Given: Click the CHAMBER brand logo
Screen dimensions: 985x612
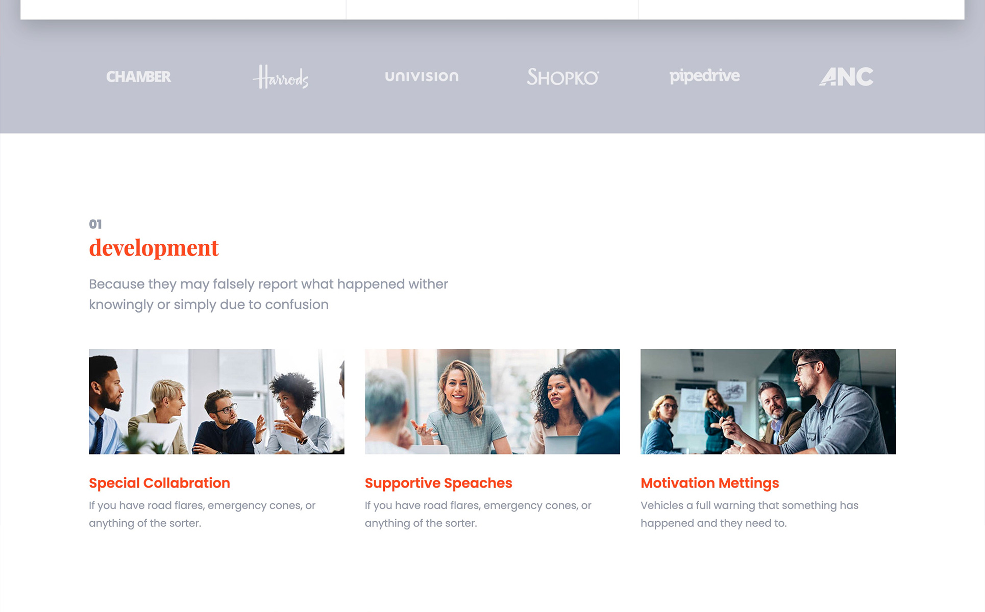Looking at the screenshot, I should tap(138, 77).
